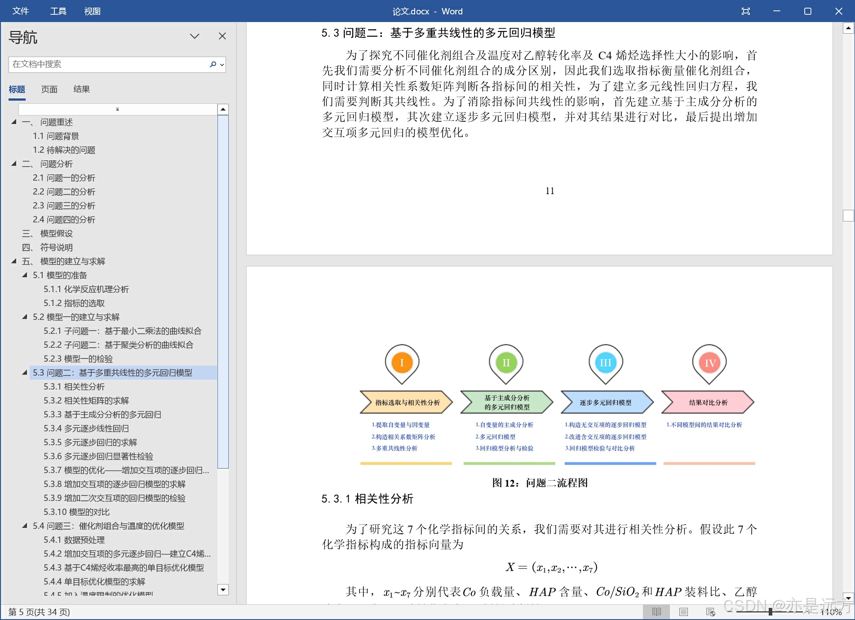Image resolution: width=855 pixels, height=620 pixels.
Task: Jump to top of headings list
Action: (118, 109)
